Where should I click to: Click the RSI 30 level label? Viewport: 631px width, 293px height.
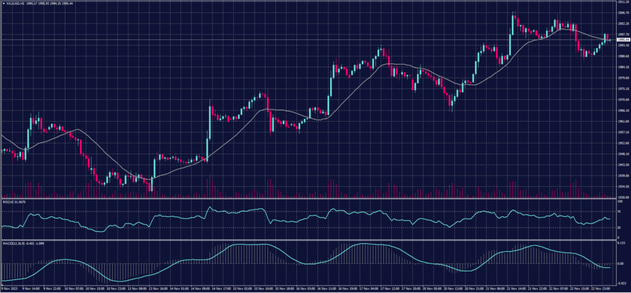[x=617, y=228]
